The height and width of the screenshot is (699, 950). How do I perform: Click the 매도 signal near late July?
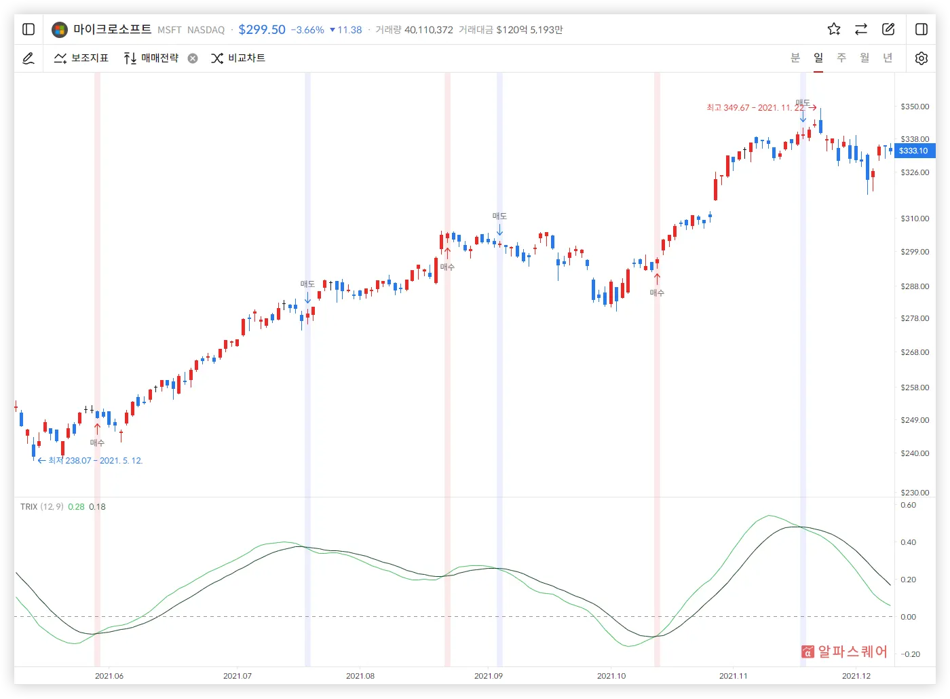307,284
